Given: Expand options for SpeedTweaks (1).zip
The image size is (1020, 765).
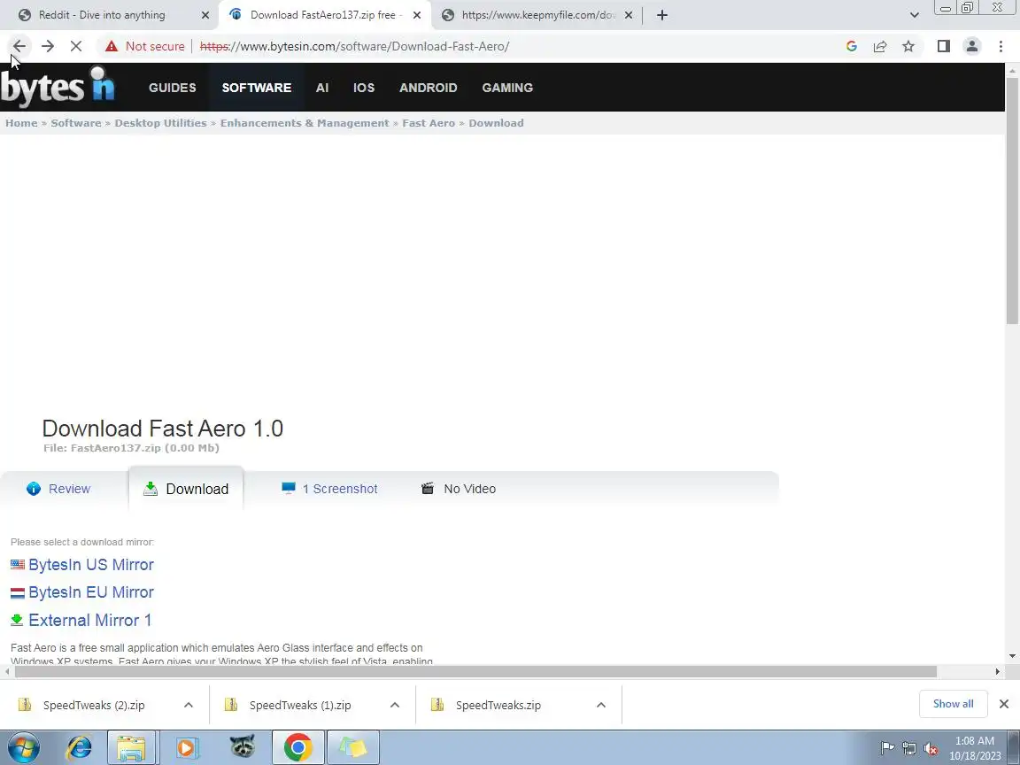Looking at the screenshot, I should 394,705.
